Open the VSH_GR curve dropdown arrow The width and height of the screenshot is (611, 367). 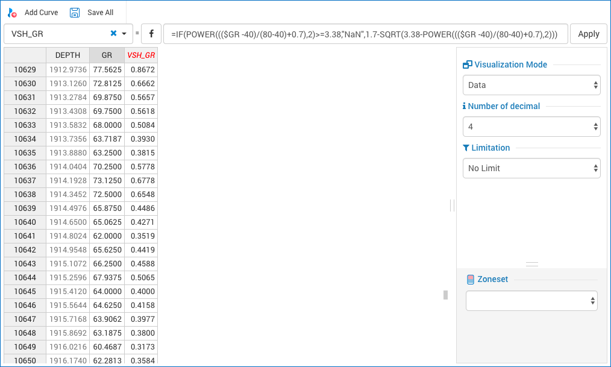tap(124, 34)
